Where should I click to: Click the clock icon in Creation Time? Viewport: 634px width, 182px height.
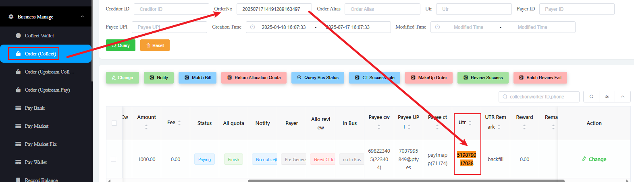point(253,27)
